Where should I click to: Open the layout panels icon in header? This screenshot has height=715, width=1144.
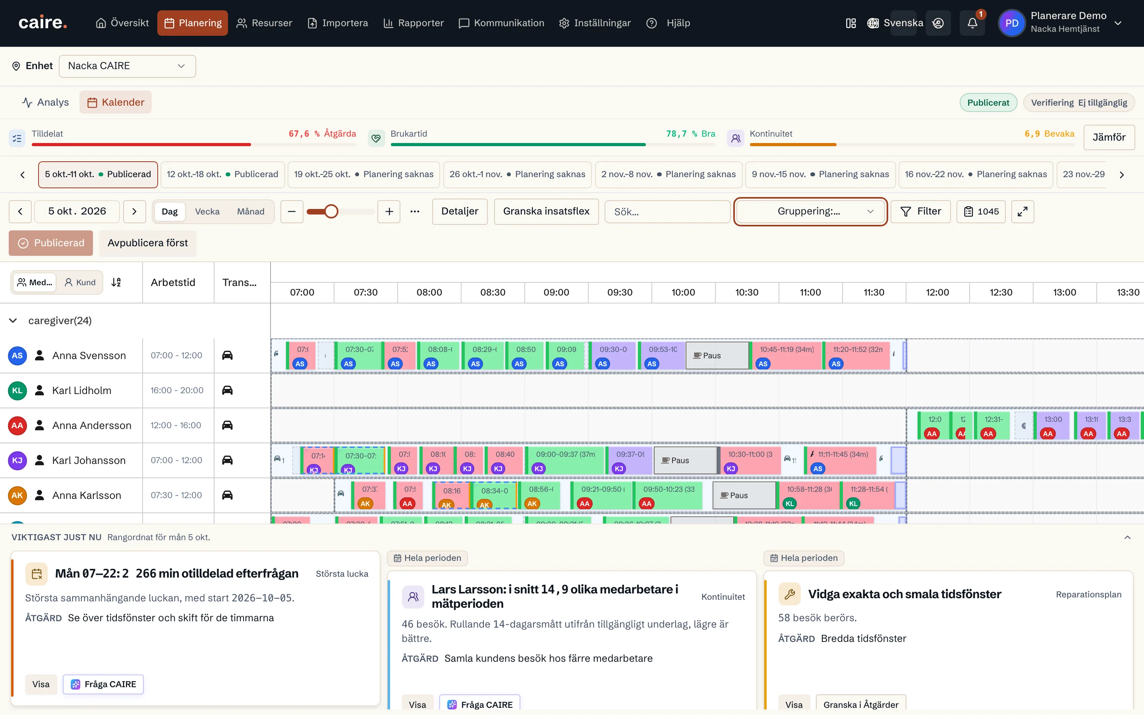(x=850, y=23)
